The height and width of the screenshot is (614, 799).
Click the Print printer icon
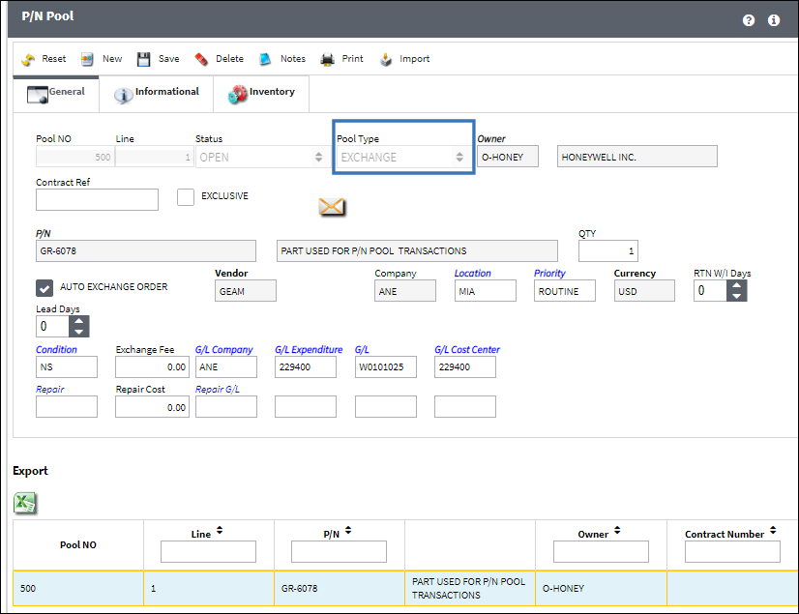point(327,59)
